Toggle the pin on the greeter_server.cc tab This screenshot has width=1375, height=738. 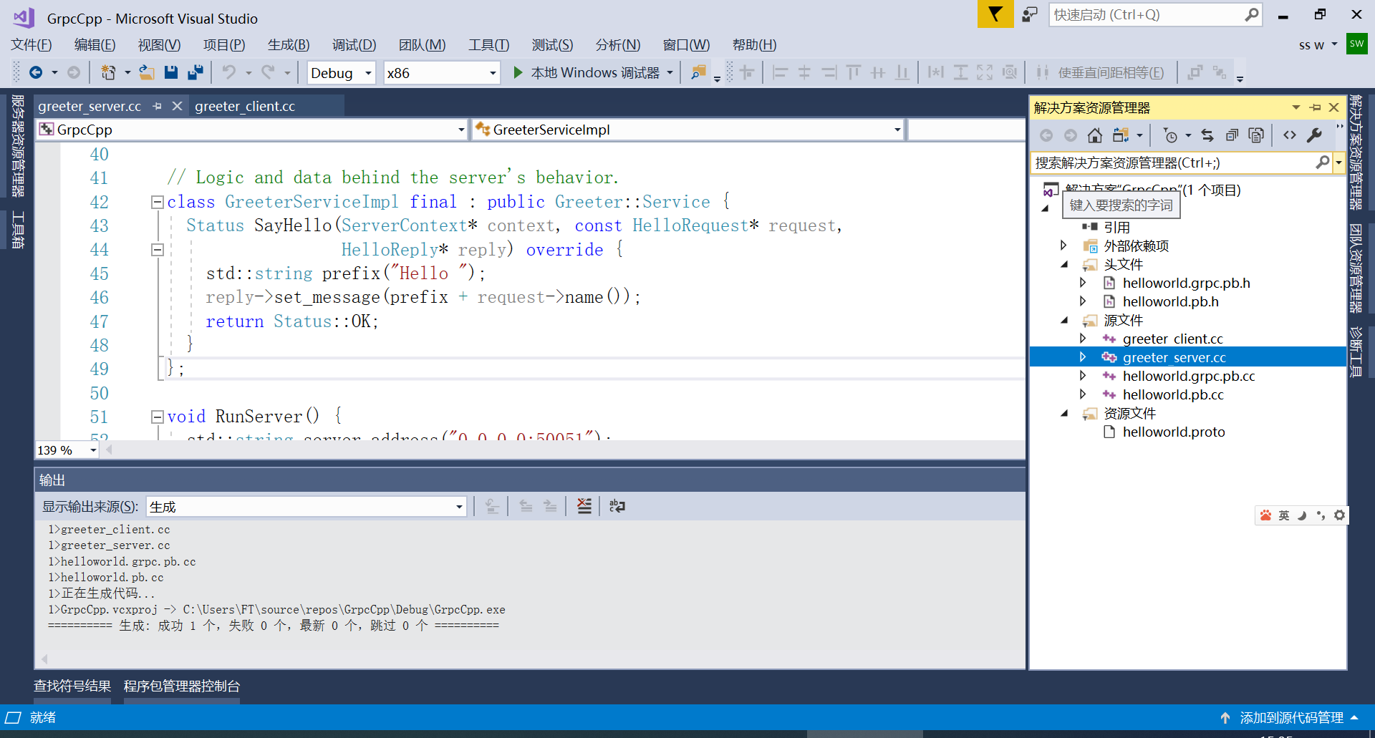157,106
